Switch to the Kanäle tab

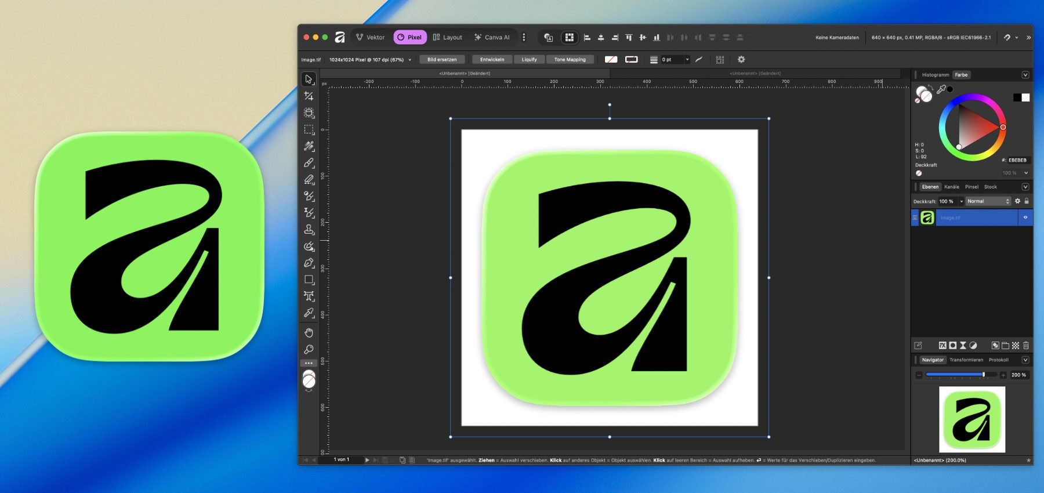coord(951,187)
